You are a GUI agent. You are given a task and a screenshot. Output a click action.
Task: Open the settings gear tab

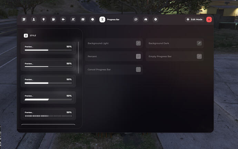click(156, 19)
